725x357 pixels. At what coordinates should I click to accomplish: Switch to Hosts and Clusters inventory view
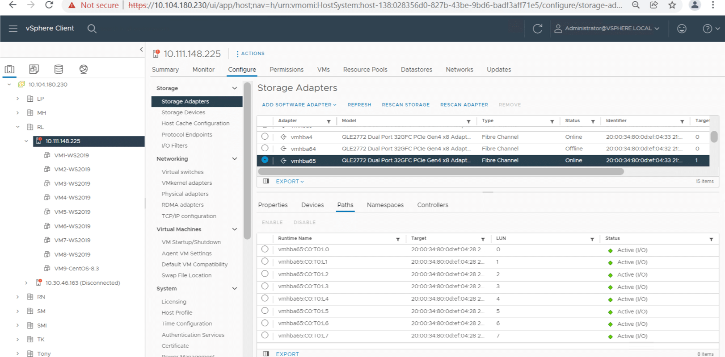pyautogui.click(x=9, y=69)
